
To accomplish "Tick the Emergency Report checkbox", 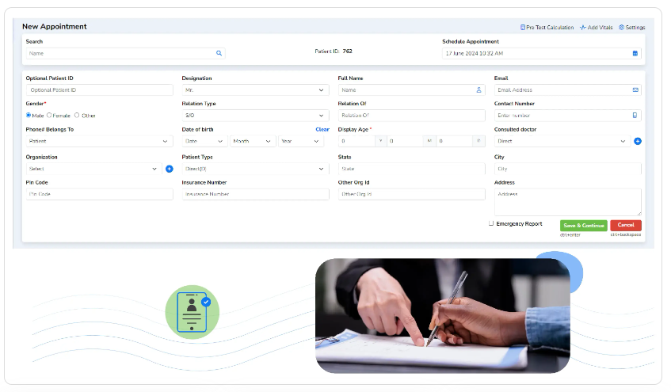I will 491,223.
